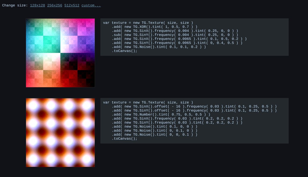Select the 256x256 size link
The image size is (308, 177).
(55, 5)
